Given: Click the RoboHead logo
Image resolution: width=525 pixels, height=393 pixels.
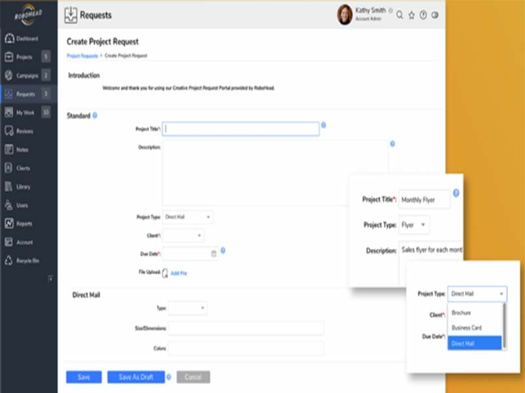Looking at the screenshot, I should [28, 14].
